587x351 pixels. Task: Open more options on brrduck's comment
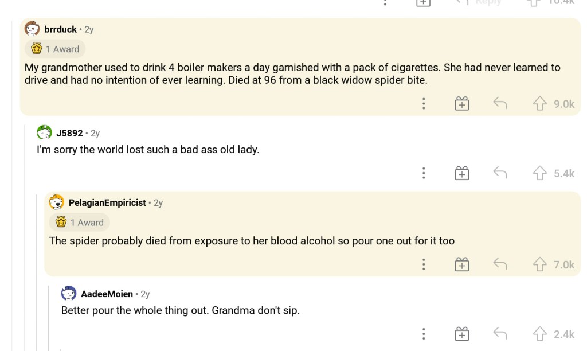click(x=424, y=104)
